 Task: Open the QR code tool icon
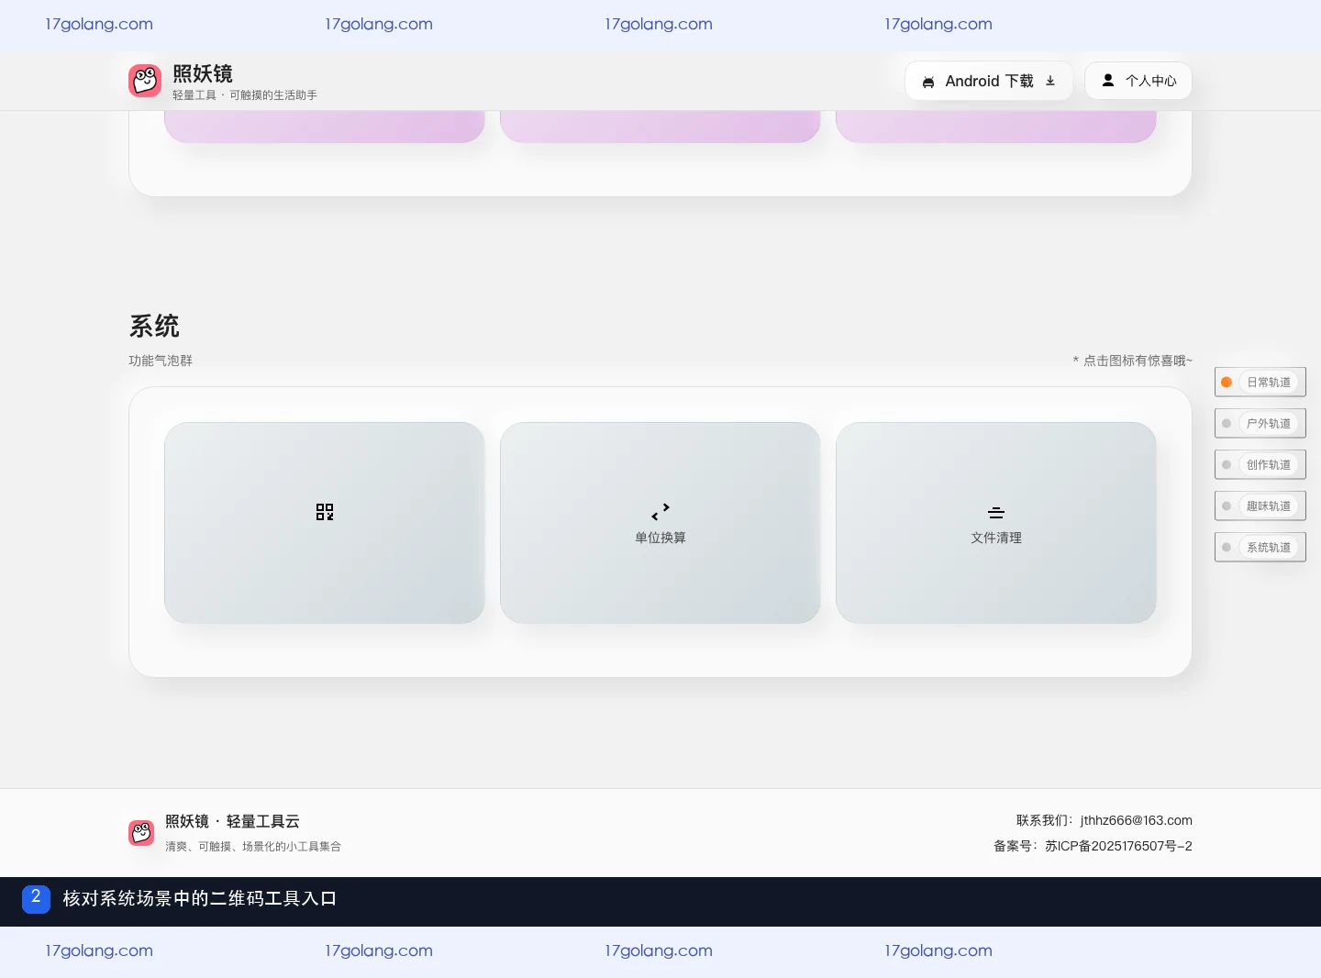(325, 512)
